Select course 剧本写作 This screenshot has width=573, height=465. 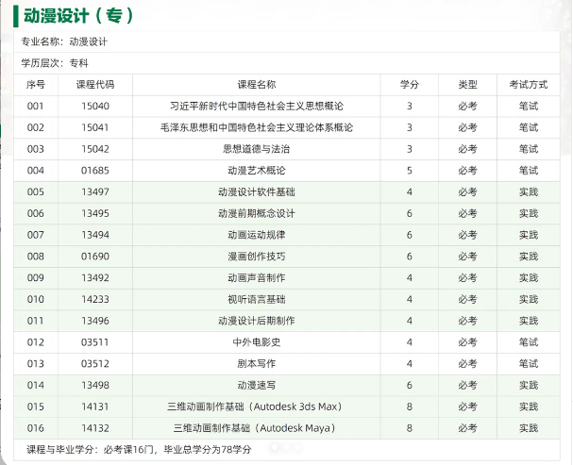257,364
